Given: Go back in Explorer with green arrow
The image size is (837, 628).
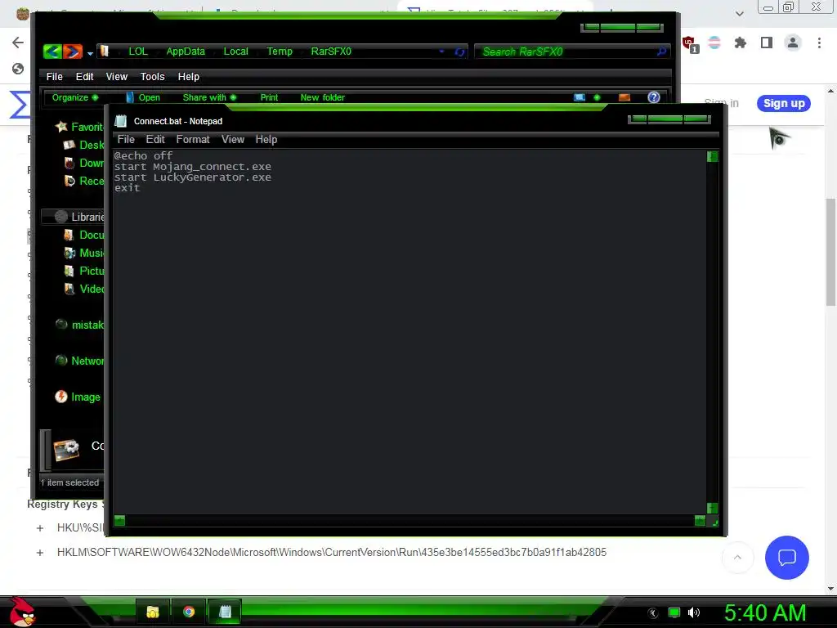Looking at the screenshot, I should point(52,52).
